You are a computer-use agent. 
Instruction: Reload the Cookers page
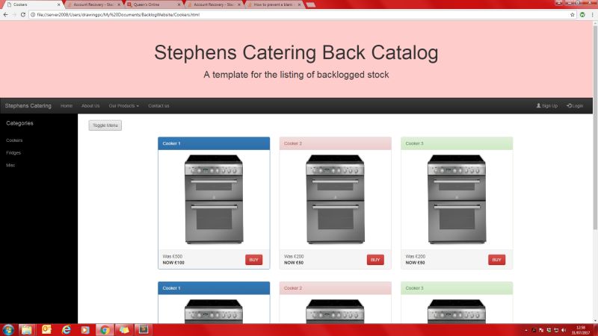point(23,14)
